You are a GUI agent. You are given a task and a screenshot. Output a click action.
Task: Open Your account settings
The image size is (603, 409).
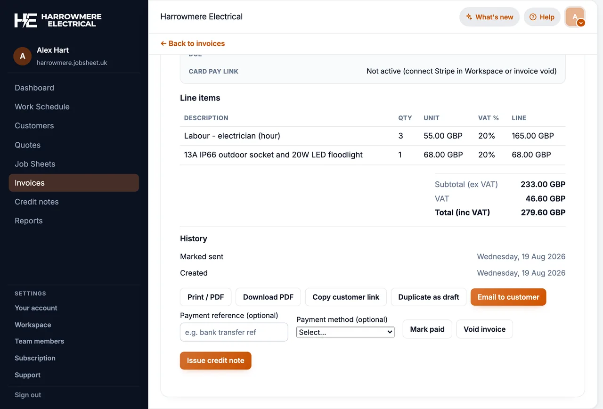[36, 308]
